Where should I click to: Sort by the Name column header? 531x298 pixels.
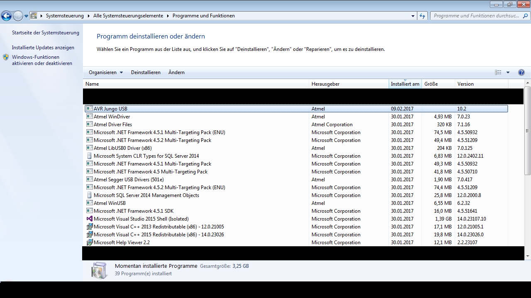[x=196, y=84]
